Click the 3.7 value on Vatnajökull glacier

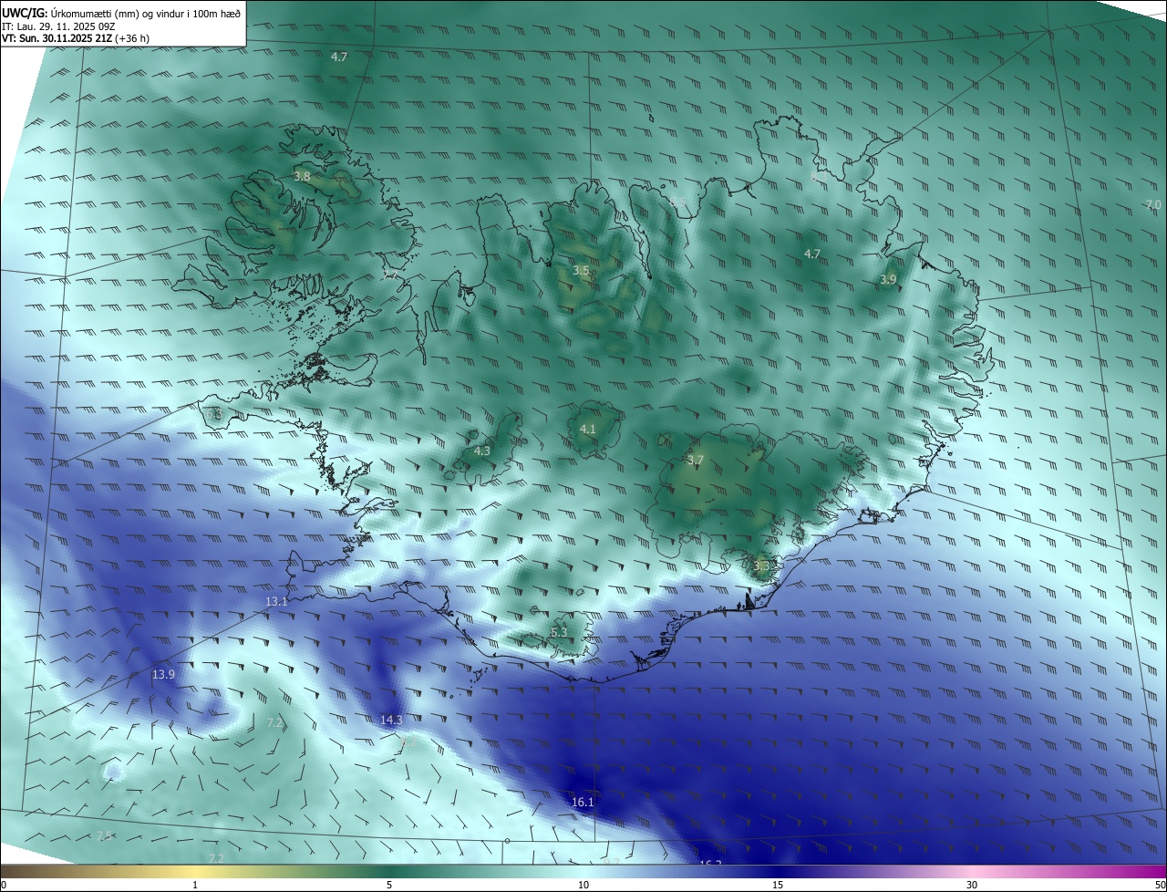pyautogui.click(x=695, y=461)
